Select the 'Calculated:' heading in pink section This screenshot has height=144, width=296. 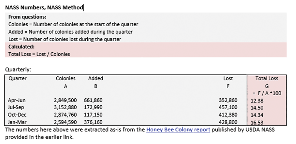click(x=21, y=47)
